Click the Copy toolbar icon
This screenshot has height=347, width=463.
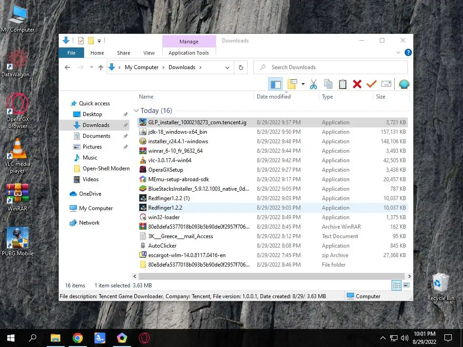(328, 84)
